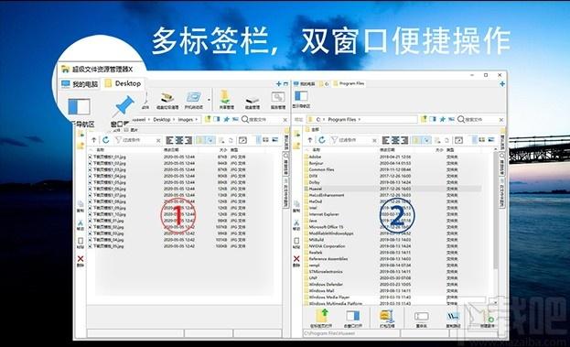The width and height of the screenshot is (570, 347).
Task: Add a new tab in right pane
Action: pos(502,84)
